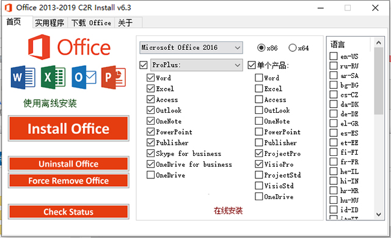Click the PowerPoint application icon
Image resolution: width=391 pixels, height=238 pixels.
coord(114,77)
